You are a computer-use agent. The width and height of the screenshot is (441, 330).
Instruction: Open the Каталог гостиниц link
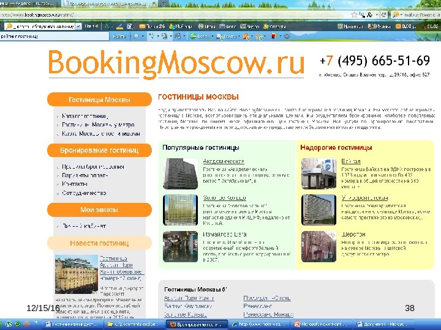[x=85, y=116]
